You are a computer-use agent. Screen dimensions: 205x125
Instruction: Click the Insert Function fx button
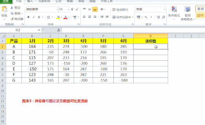(x=58, y=30)
